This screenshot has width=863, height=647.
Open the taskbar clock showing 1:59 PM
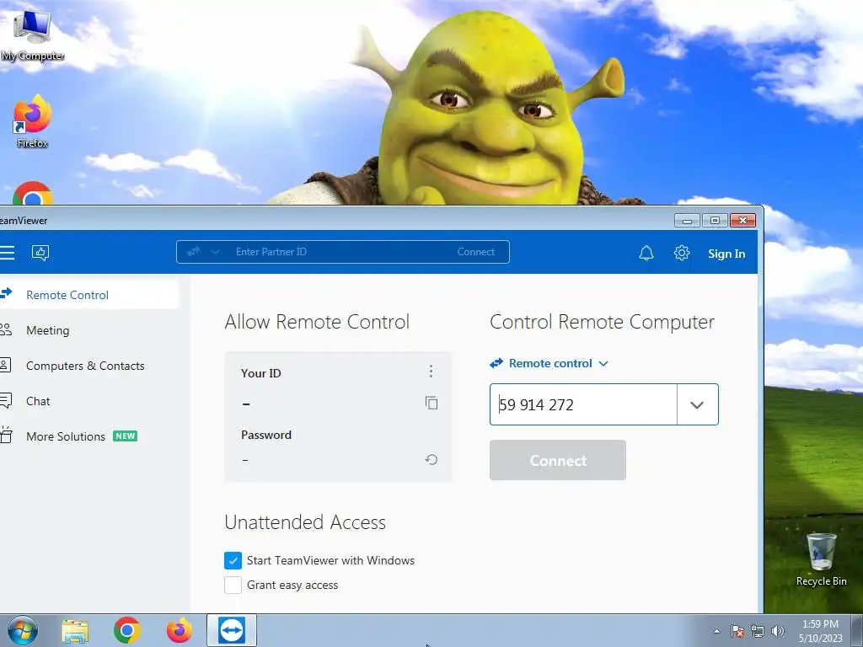pos(821,631)
